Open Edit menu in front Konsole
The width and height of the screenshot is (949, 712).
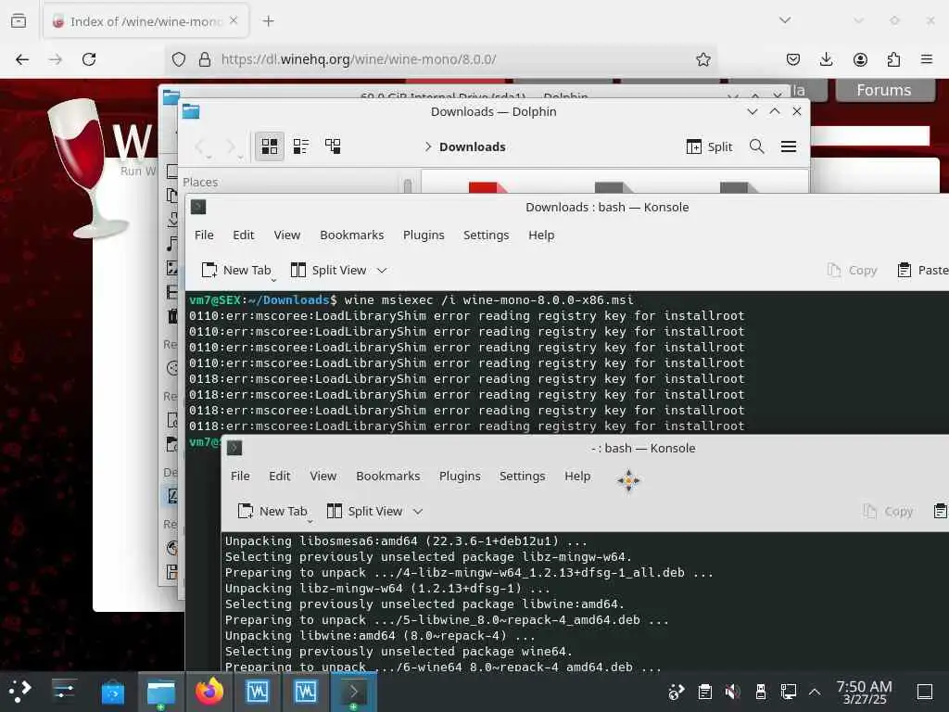[280, 476]
